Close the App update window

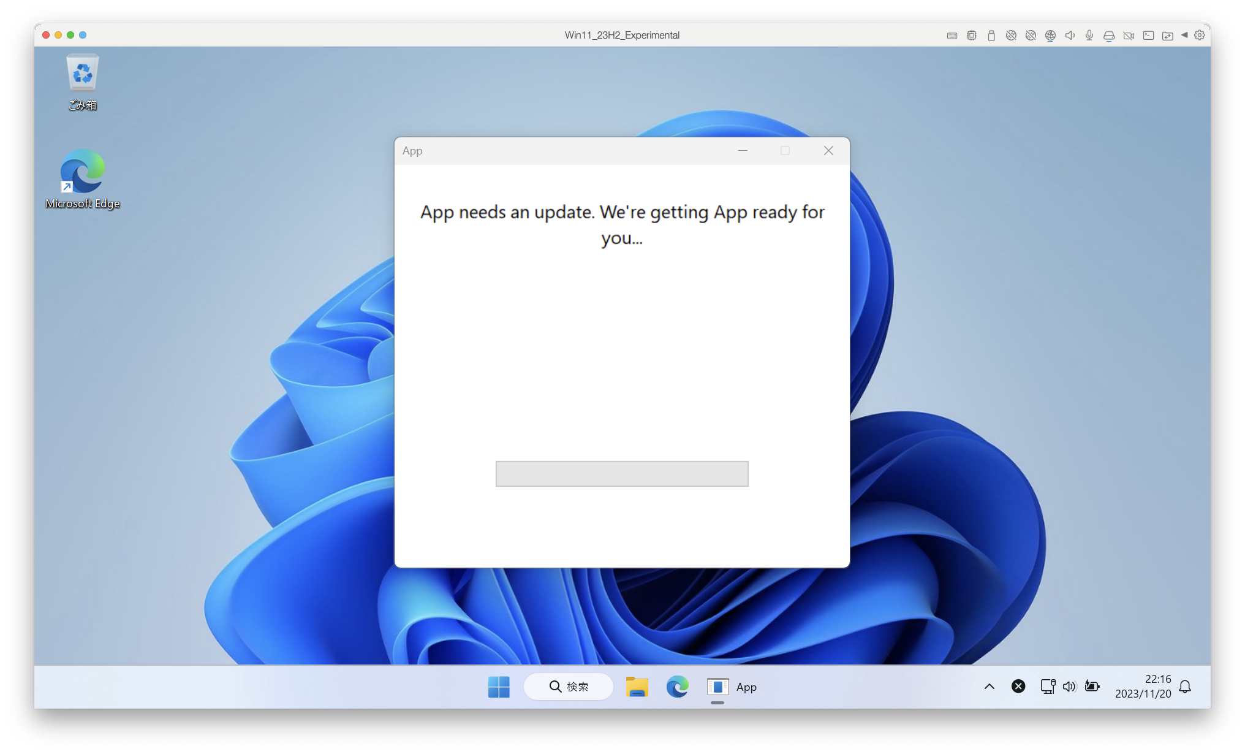[x=828, y=151]
